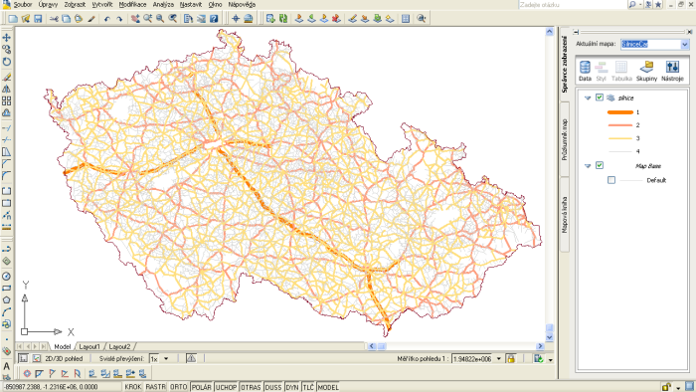
Task: Click the lock icon beside view scale
Action: tap(511, 359)
